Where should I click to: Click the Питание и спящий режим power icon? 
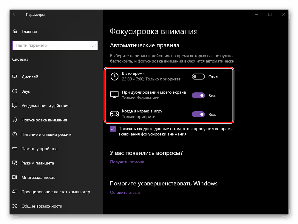click(15, 134)
